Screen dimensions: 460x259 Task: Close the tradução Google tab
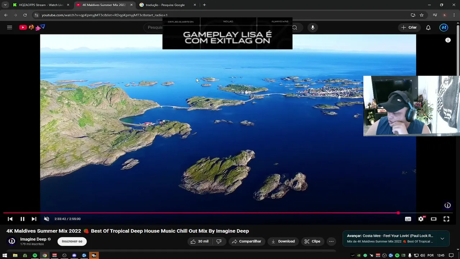point(195,5)
